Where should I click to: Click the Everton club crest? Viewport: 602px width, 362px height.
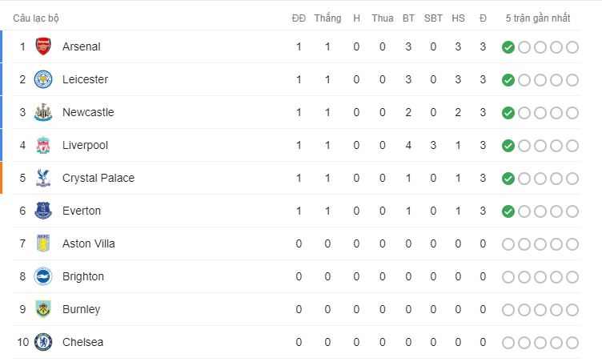43,211
